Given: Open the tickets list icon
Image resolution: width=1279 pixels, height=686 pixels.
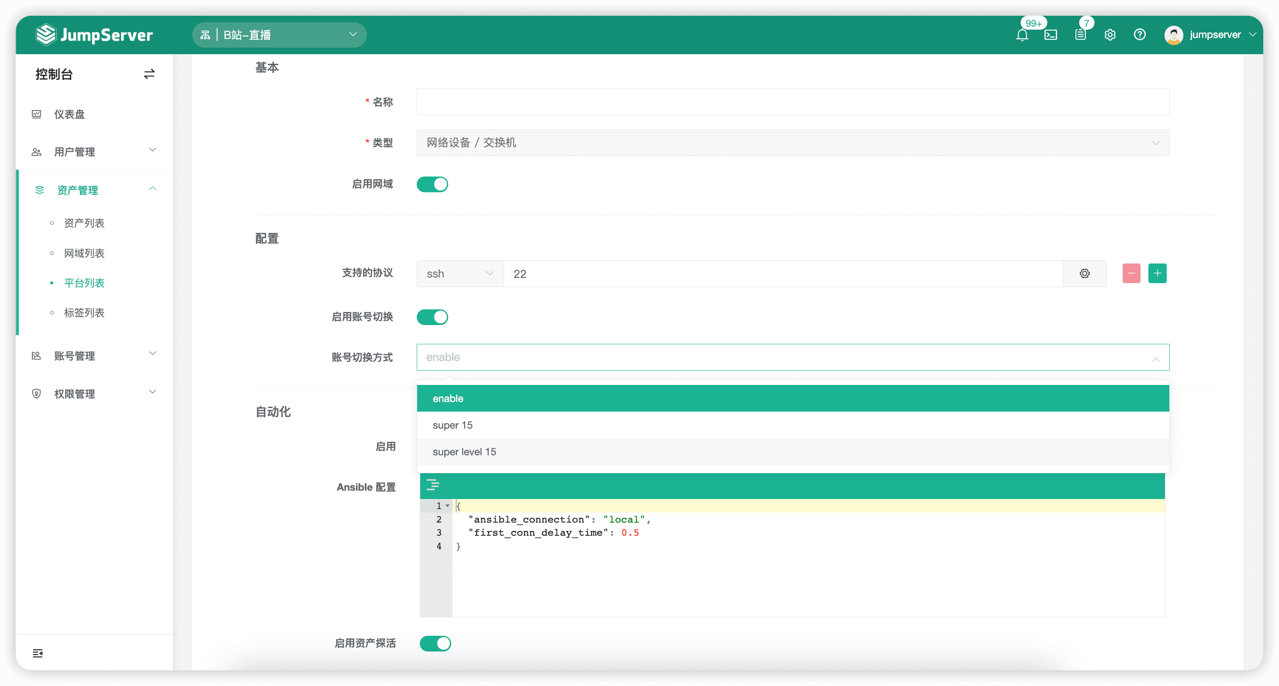Looking at the screenshot, I should pyautogui.click(x=1080, y=35).
